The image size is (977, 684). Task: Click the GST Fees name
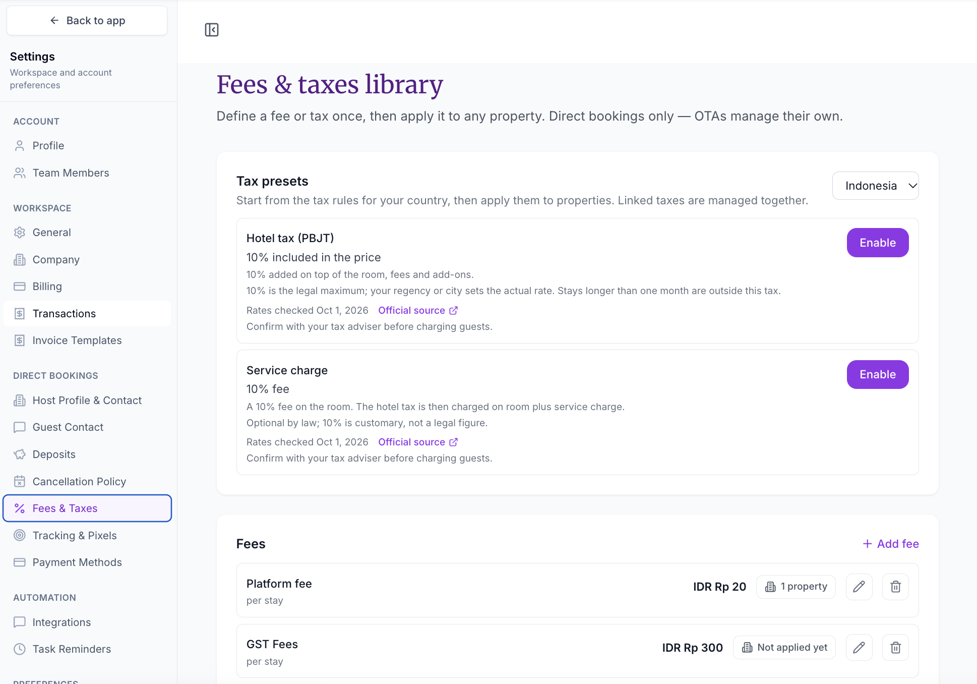click(272, 644)
